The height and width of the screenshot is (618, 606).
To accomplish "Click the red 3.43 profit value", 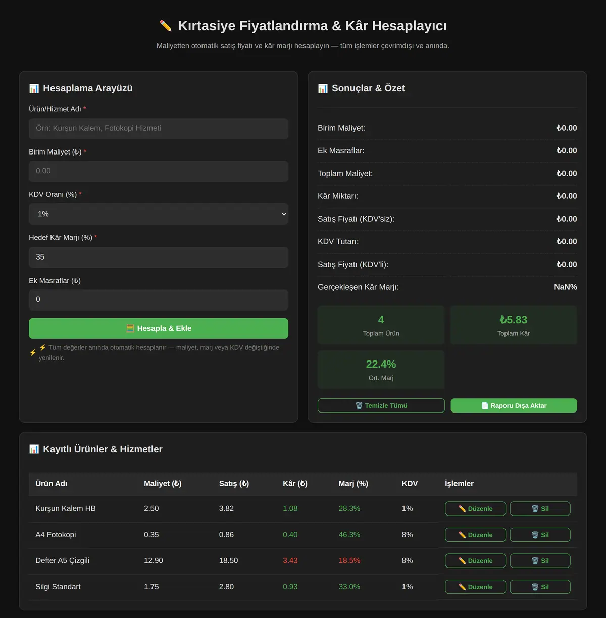I will (x=290, y=561).
